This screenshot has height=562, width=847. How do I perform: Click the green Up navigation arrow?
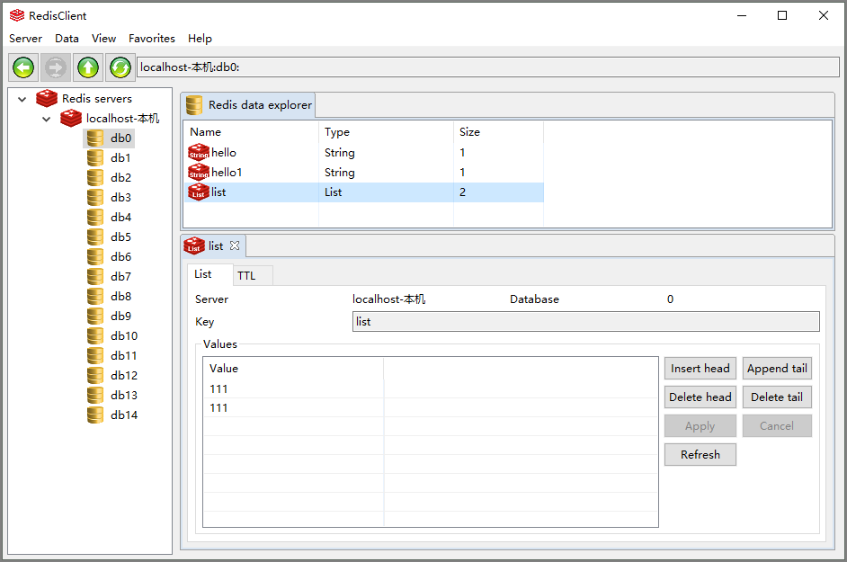(x=88, y=67)
